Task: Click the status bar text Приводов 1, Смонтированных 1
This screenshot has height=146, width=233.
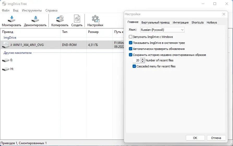Action: (24, 143)
